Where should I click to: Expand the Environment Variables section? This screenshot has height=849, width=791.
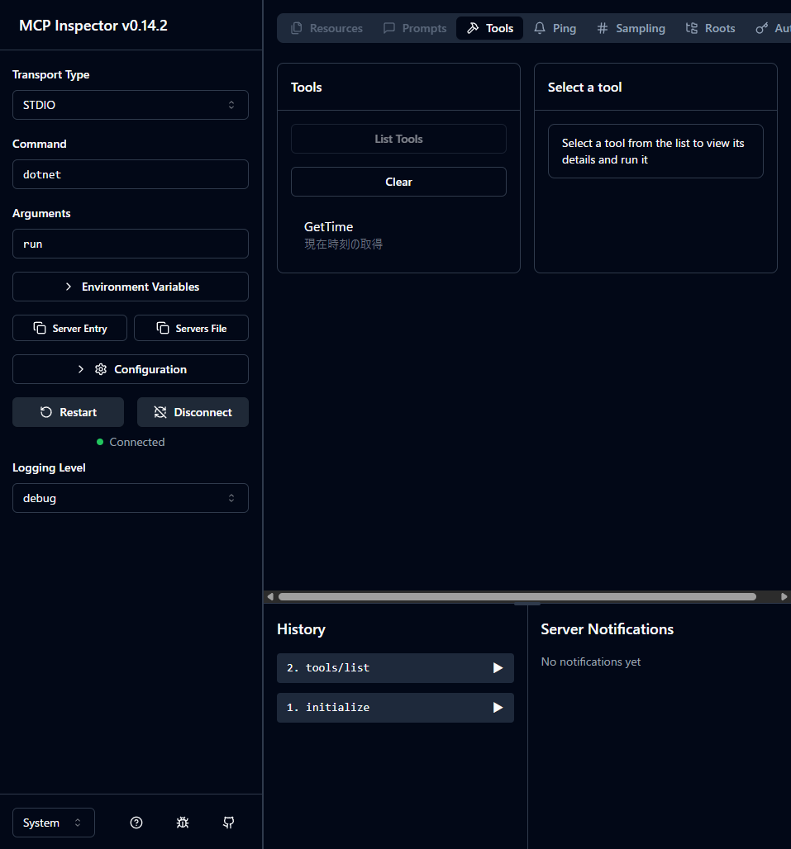coord(130,287)
